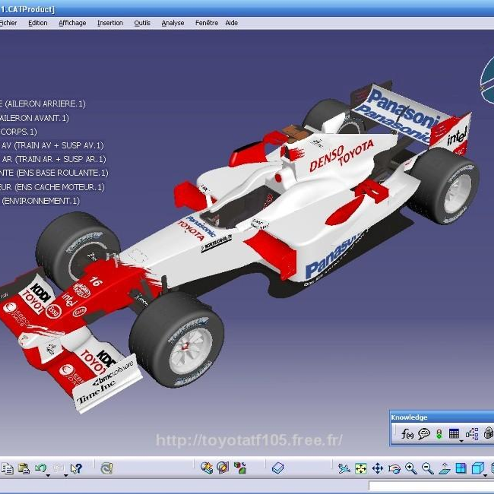Click the Create Scene icon
The width and height of the screenshot is (494, 494).
click(207, 468)
